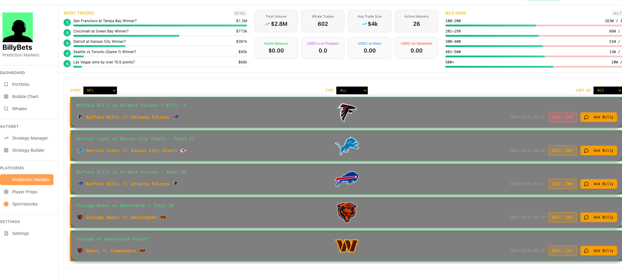622x278 pixels.
Task: Click the Player Props target icon
Action: point(6,192)
